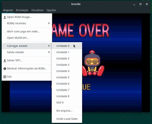This screenshot has height=124, width=152.
Task: Select Sair to quit
Action: (27, 77)
